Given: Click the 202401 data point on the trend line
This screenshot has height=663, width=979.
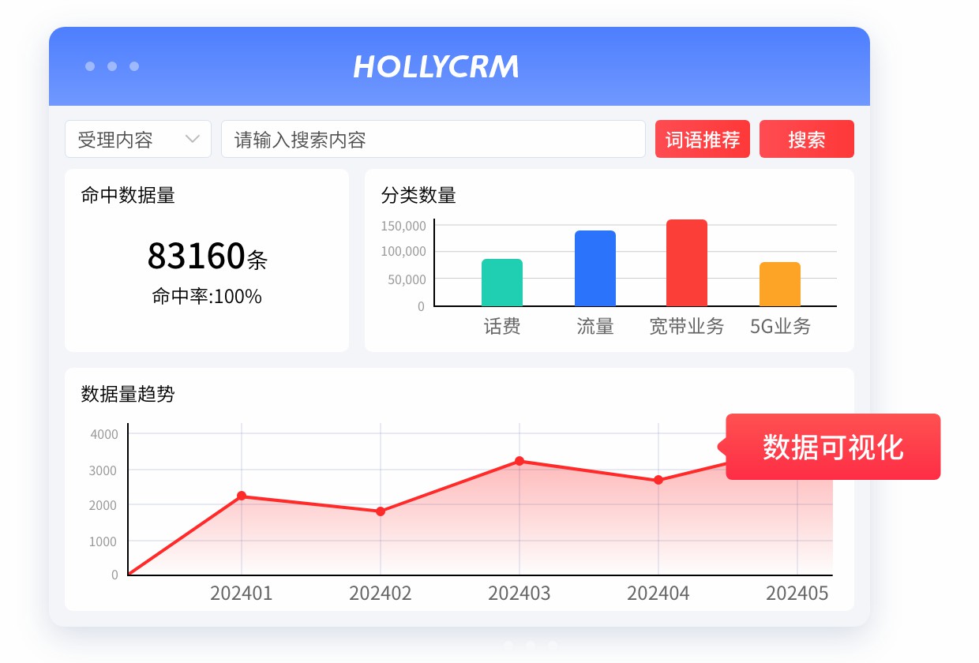Looking at the screenshot, I should coord(242,496).
